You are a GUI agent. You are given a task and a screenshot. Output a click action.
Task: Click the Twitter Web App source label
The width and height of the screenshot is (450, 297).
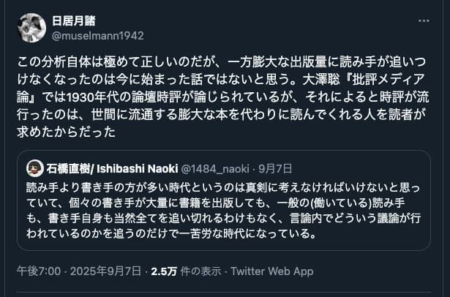pyautogui.click(x=272, y=271)
